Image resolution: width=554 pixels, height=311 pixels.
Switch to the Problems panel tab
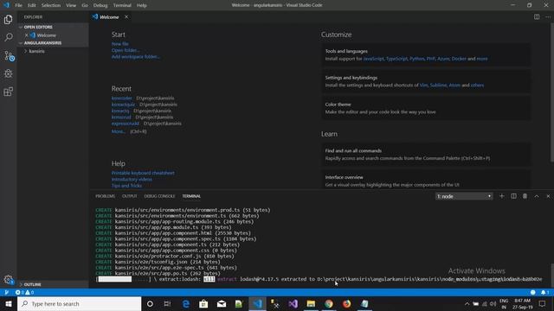point(105,196)
